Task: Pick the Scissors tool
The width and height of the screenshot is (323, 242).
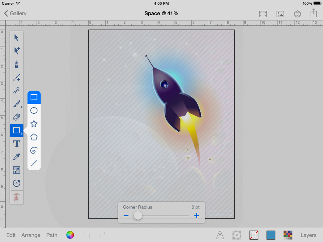Action: point(17,91)
